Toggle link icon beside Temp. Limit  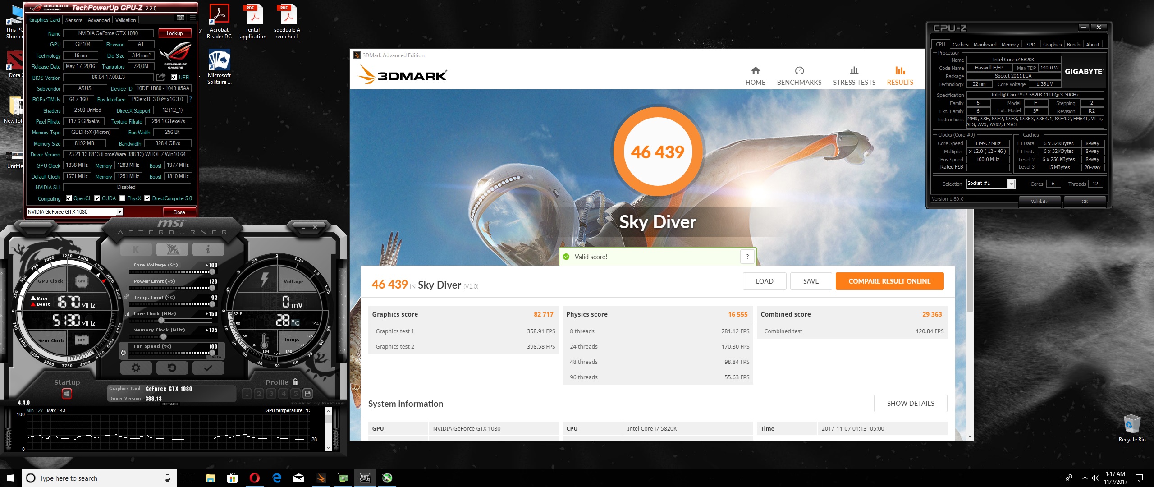(127, 297)
